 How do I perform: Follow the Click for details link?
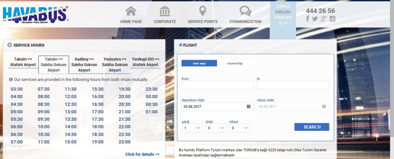[142, 154]
